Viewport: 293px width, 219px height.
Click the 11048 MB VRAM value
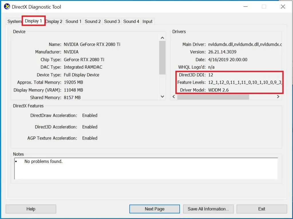(x=74, y=90)
